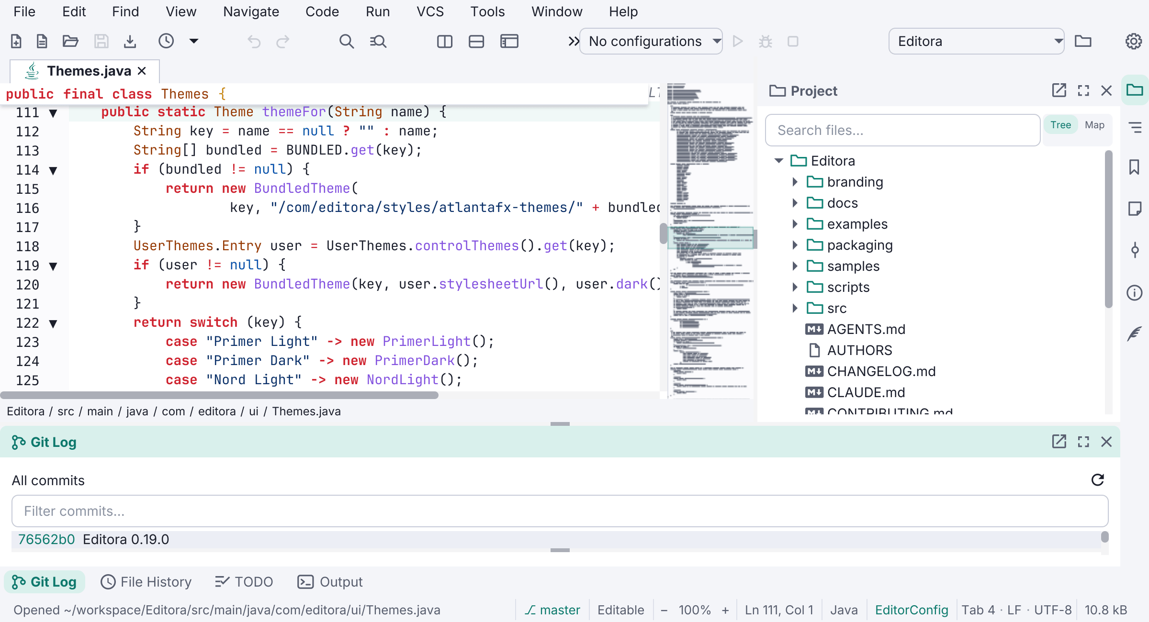Focus the Search files input
Screen dimensions: 1149x622
[902, 130]
